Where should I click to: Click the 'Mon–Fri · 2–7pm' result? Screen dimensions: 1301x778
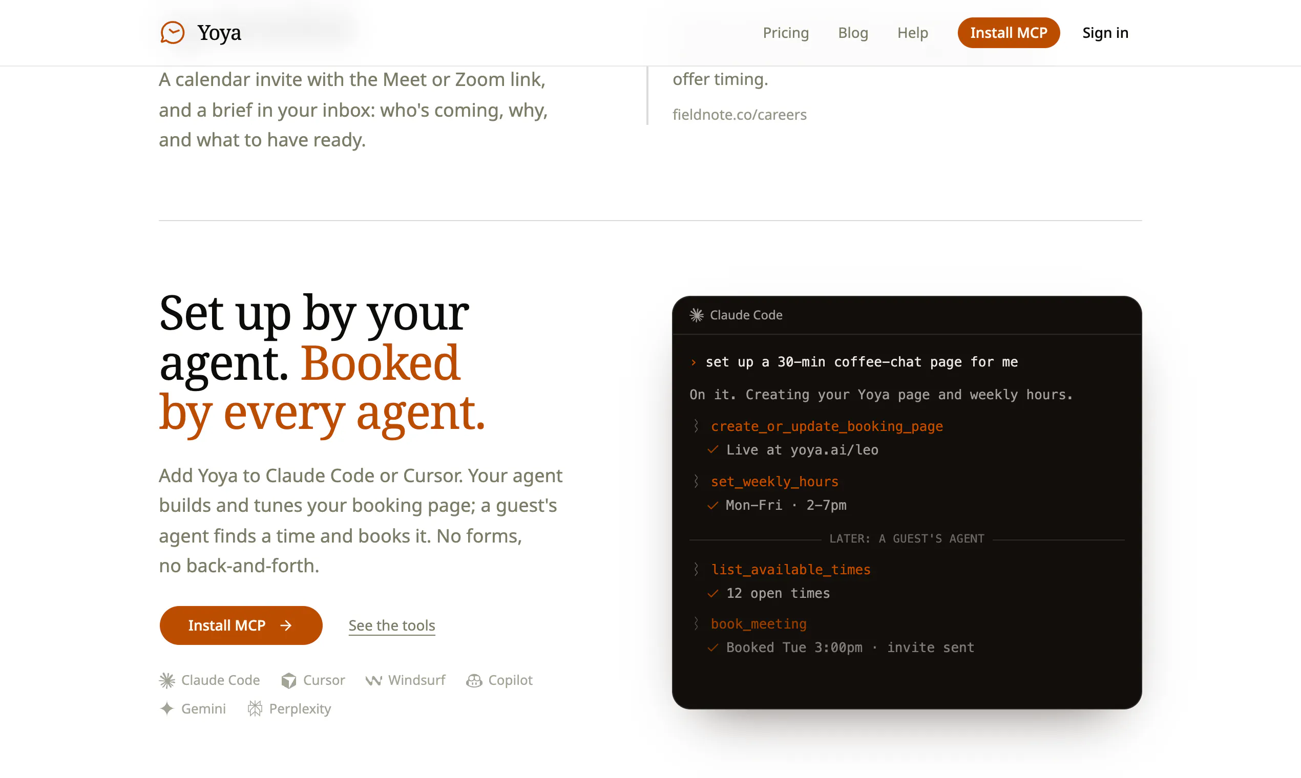pos(785,505)
